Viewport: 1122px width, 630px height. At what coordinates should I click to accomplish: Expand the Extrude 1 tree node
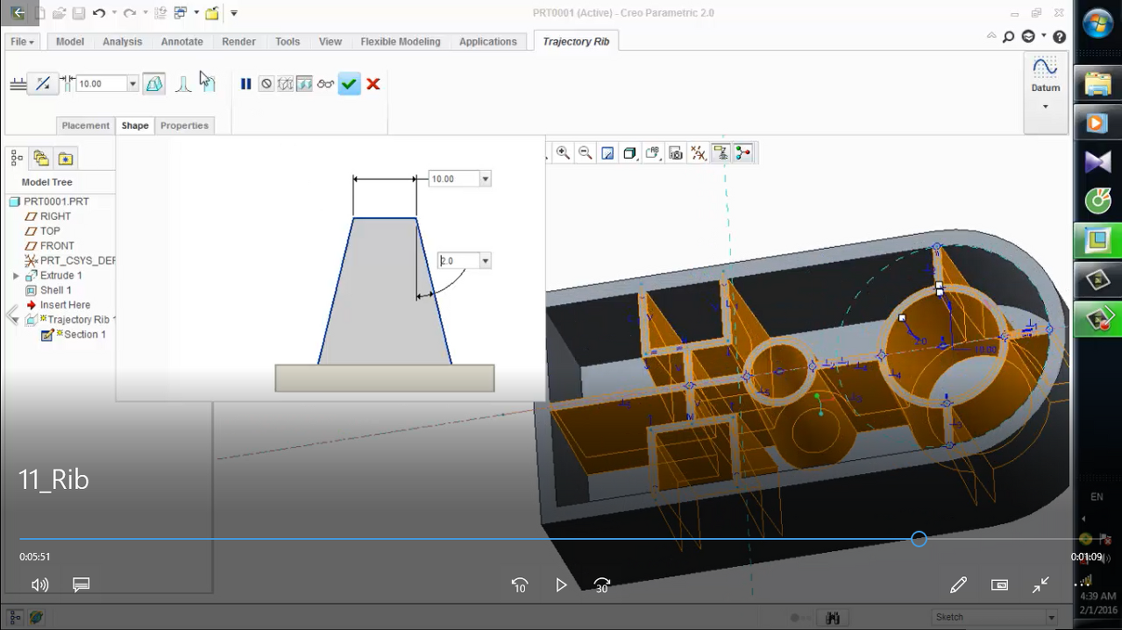click(16, 276)
